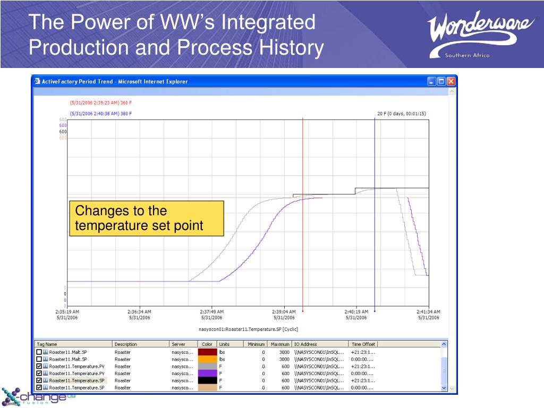This screenshot has width=544, height=408.
Task: Check the Roaster11.Malt.SP box beside the dark red swatch
Action: pyautogui.click(x=39, y=352)
